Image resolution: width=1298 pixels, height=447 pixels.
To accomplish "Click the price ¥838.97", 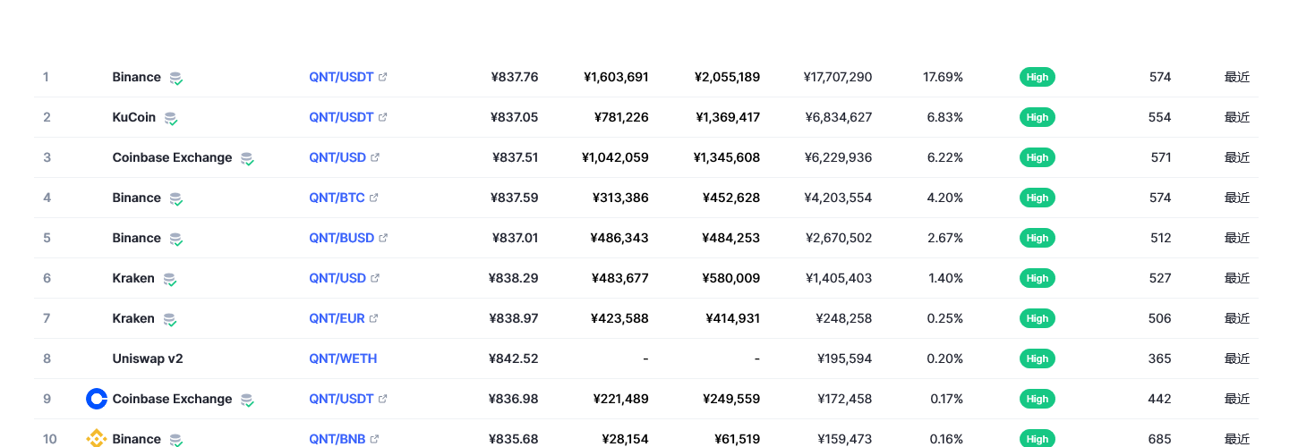I will point(514,318).
